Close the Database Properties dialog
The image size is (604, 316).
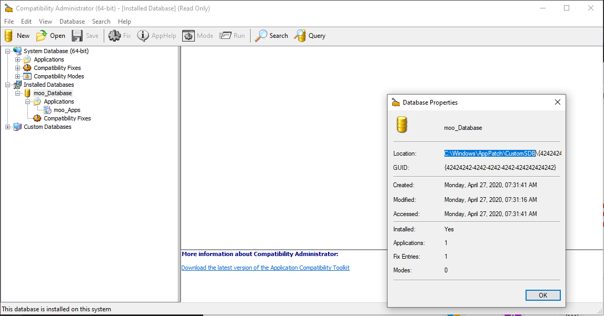pos(558,103)
